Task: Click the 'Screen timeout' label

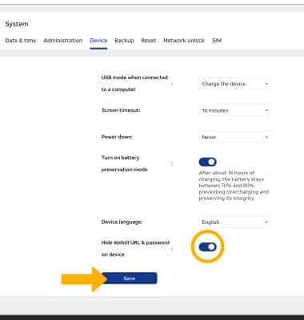Action: coord(121,110)
